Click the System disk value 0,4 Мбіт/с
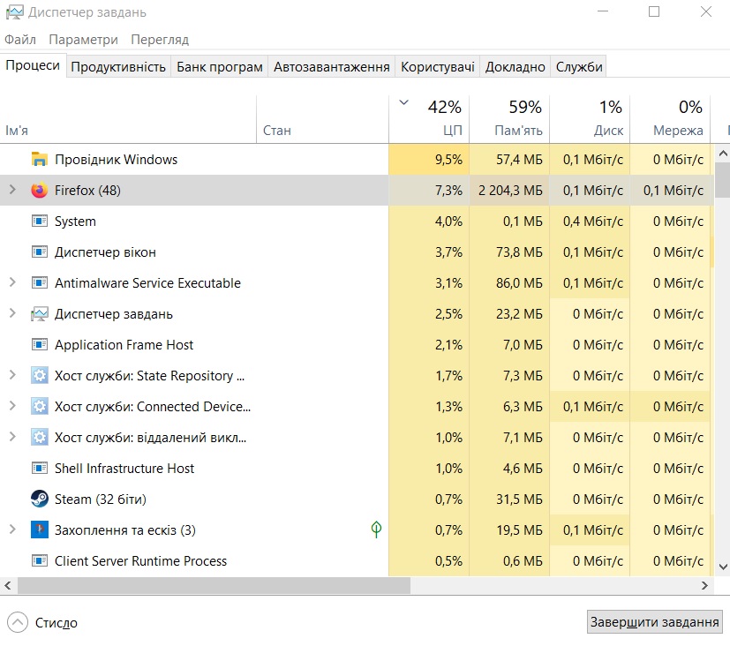The image size is (730, 646). click(593, 222)
